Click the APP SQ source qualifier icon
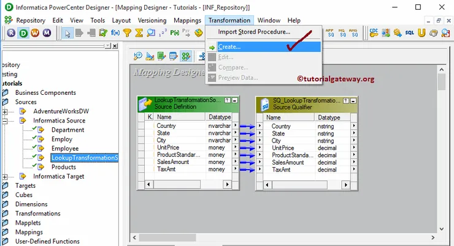454x246 pixels. click(330, 33)
